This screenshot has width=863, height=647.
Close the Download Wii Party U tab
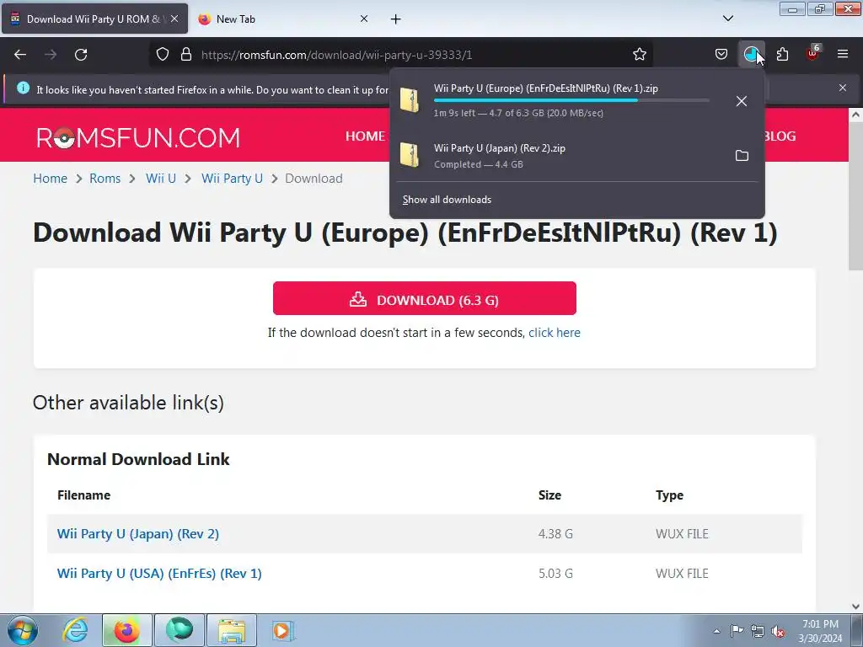174,19
